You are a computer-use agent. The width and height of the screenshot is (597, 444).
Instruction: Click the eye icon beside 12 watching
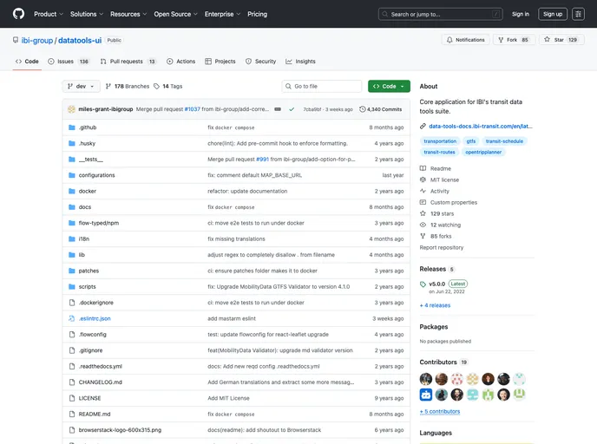coord(423,225)
